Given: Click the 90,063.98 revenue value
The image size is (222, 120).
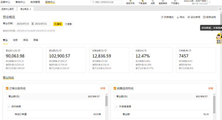Looking at the screenshot, I should pyautogui.click(x=15, y=56).
